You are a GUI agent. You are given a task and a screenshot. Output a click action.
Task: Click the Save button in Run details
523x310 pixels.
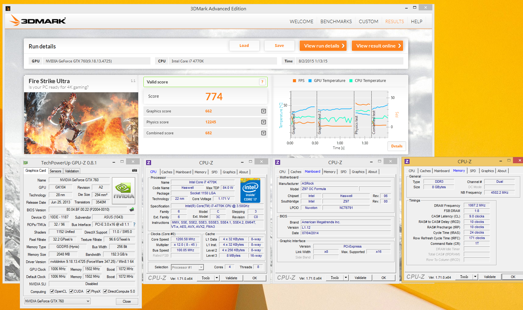[279, 46]
